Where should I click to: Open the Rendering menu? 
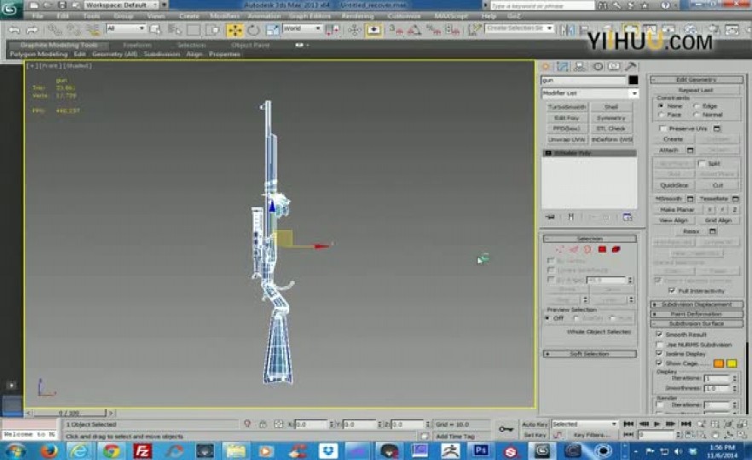[x=357, y=16]
